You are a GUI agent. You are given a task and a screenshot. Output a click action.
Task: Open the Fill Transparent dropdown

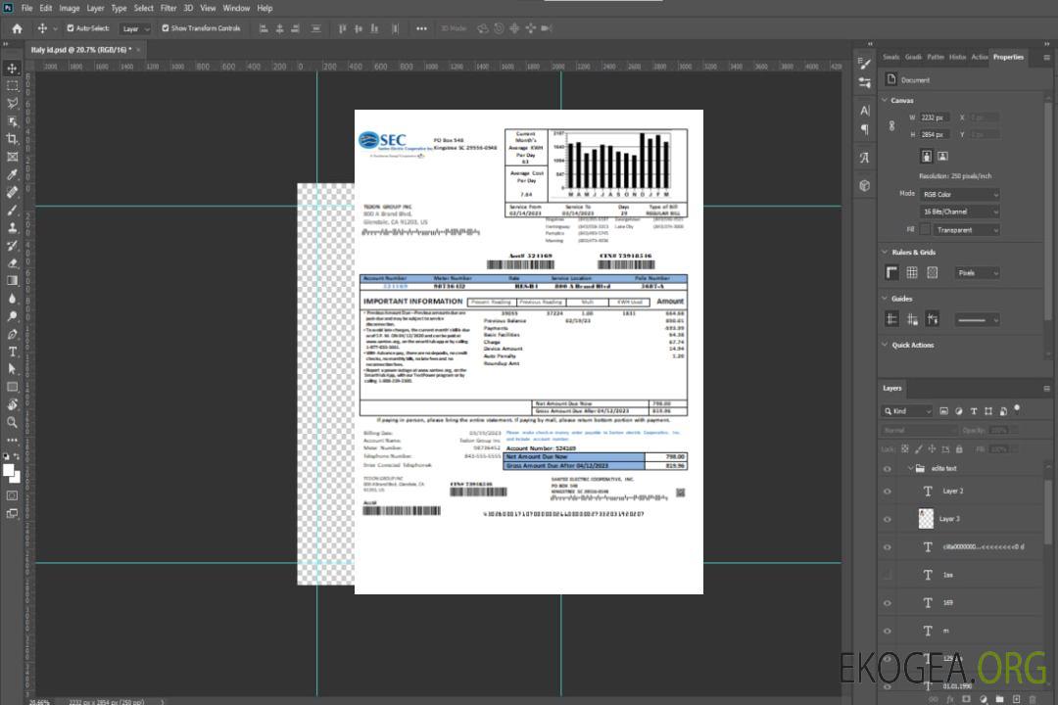(x=966, y=229)
